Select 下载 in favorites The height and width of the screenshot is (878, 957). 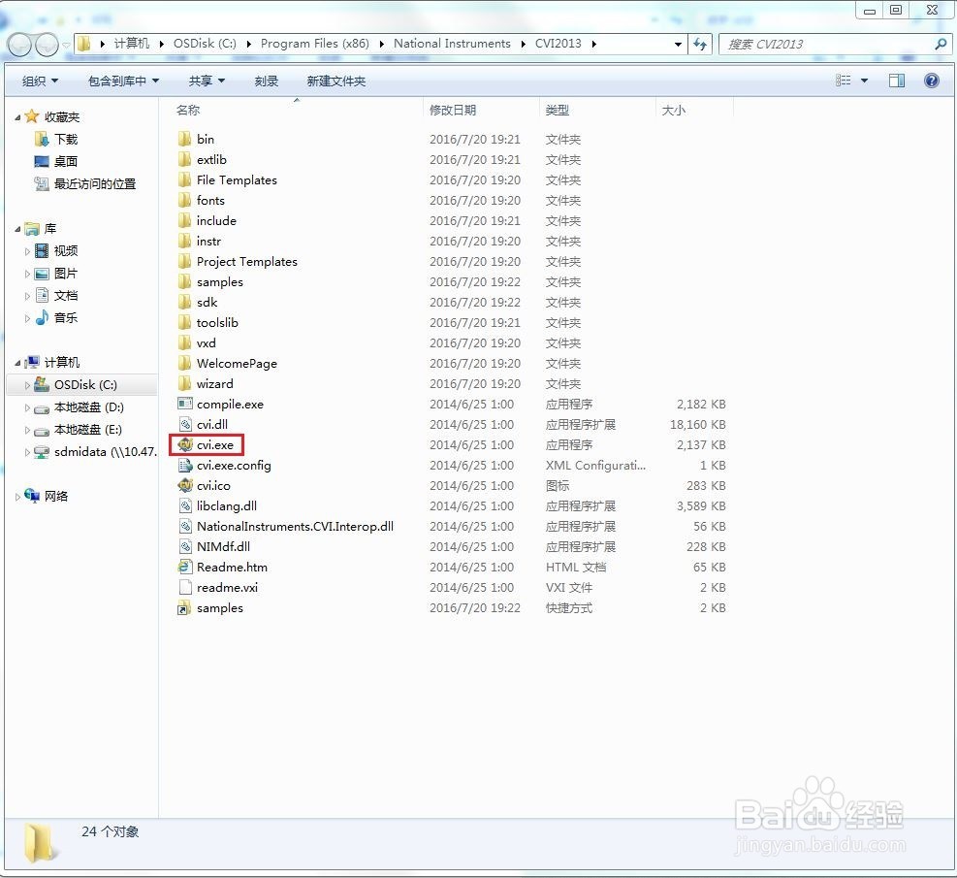tap(65, 139)
